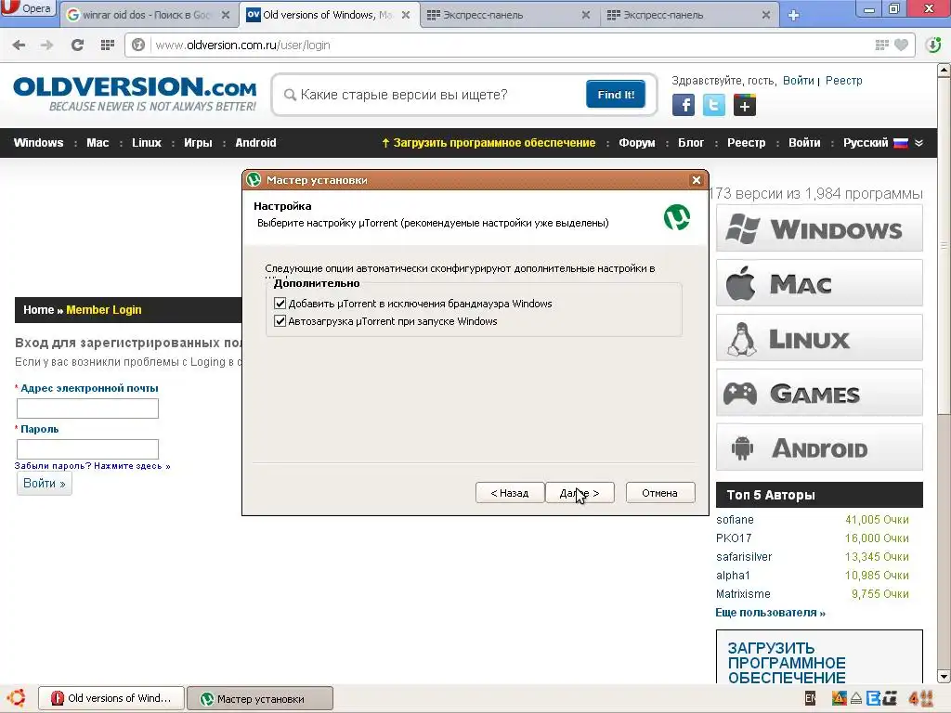Open Форум in the navigation bar
This screenshot has height=713, width=951.
(x=637, y=143)
